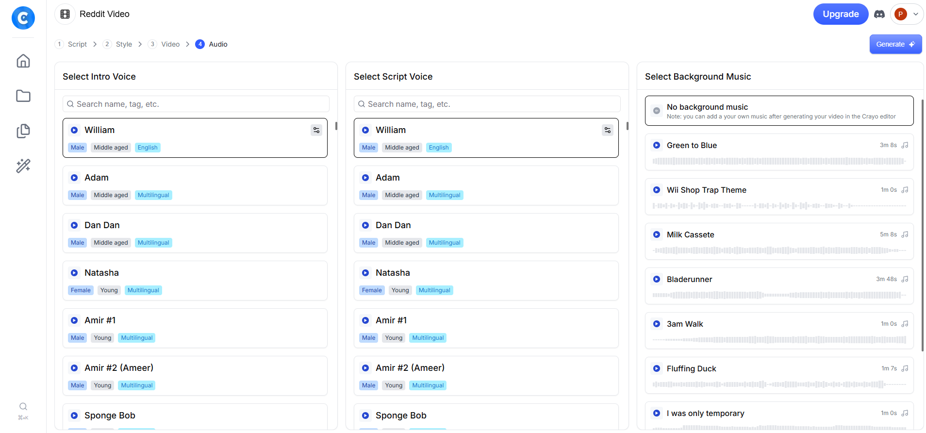The width and height of the screenshot is (926, 433).
Task: Open voice settings for Intro Voice William
Action: pyautogui.click(x=316, y=130)
